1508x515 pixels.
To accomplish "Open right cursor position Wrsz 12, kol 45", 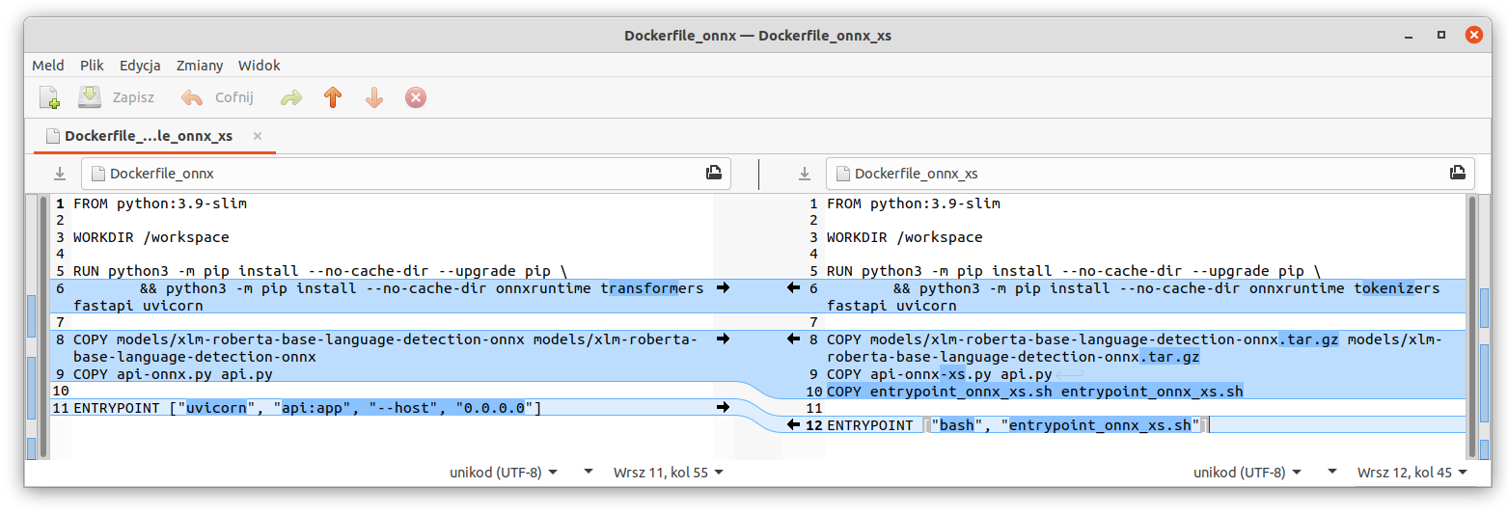I will pos(1412,473).
